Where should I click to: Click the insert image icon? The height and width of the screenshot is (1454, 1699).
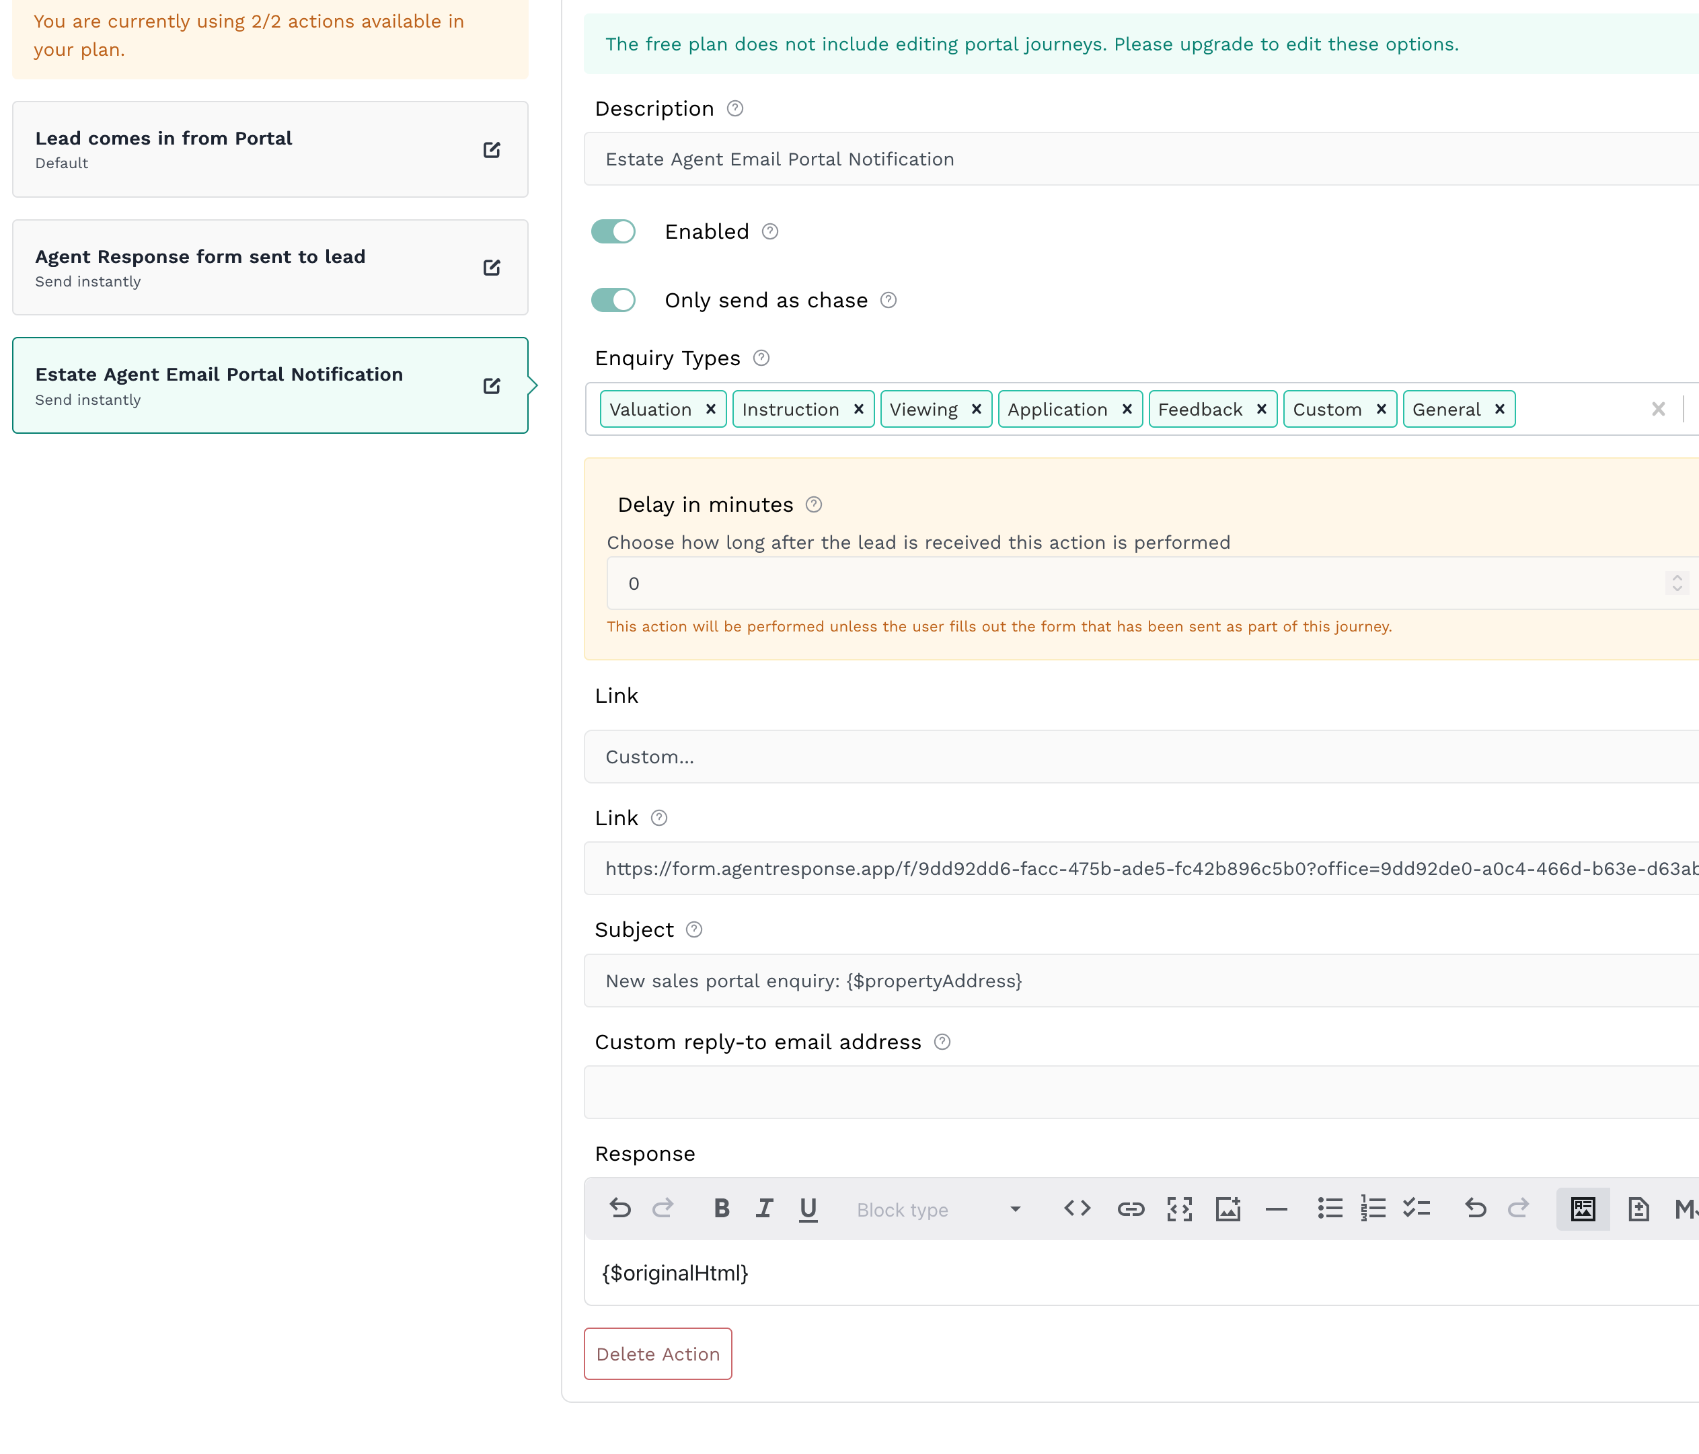(1228, 1208)
